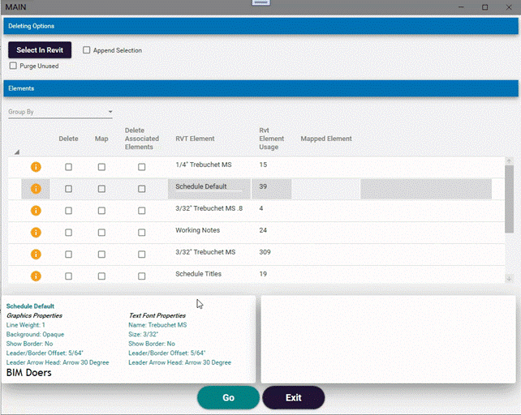Image resolution: width=521 pixels, height=415 pixels.
Task: Select the 3/32" Trebuchet MS .8 name
Action: (x=209, y=208)
